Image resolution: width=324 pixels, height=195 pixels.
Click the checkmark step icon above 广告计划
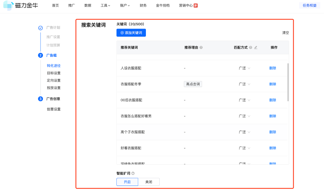41,28
